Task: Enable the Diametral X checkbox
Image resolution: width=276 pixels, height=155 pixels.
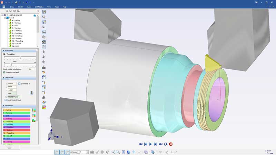Action: coord(19,84)
